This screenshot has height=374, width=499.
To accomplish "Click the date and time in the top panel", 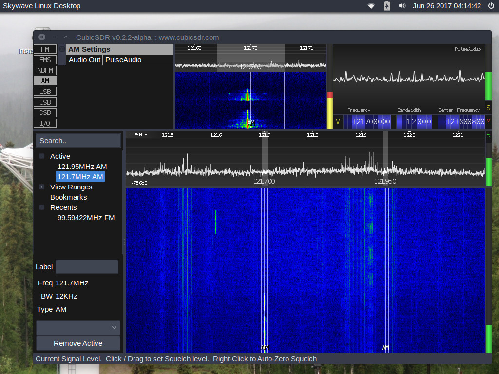I will [446, 6].
